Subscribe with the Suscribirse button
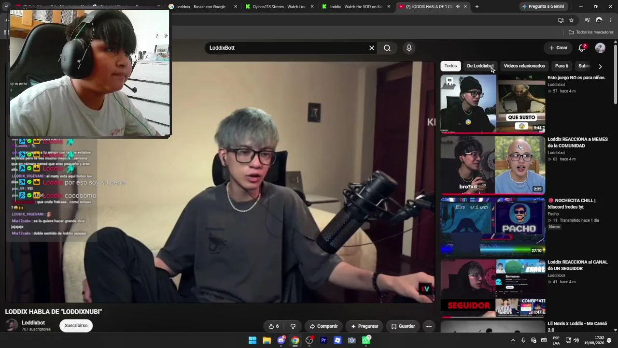Screen dimensions: 618x348 coord(76,326)
